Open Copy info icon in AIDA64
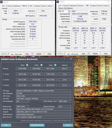Image resolution: width=112 pixels, height=128 pixels. click(x=55, y=65)
